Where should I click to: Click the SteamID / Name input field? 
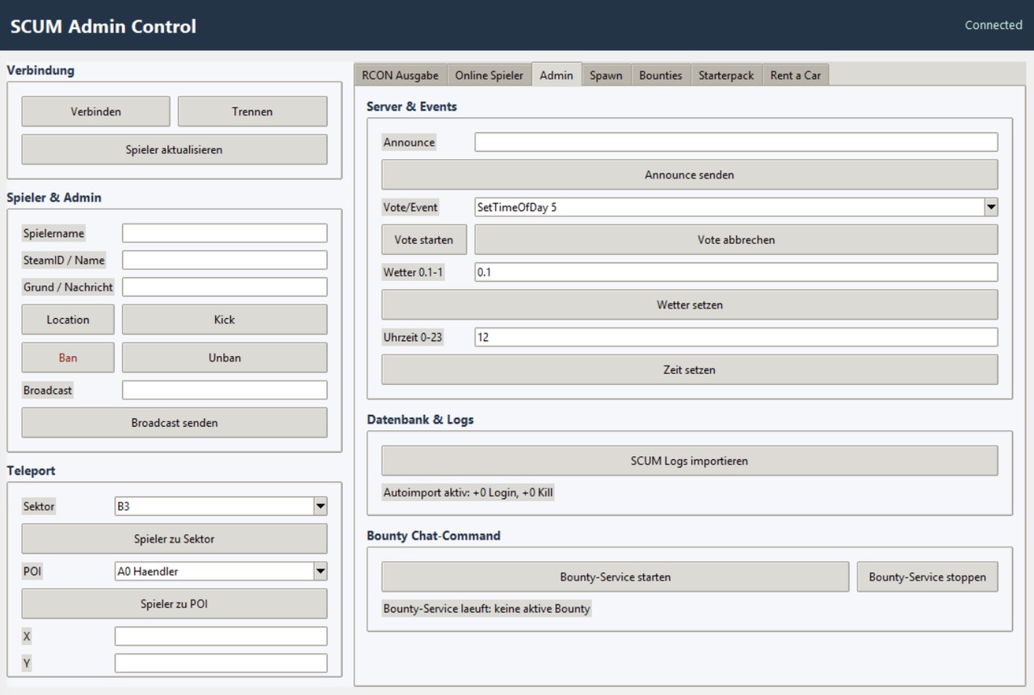click(225, 260)
